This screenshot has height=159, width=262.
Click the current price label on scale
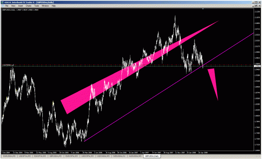tap(257, 66)
